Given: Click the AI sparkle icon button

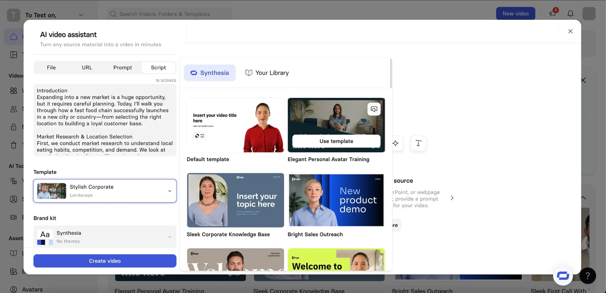Looking at the screenshot, I should (395, 143).
